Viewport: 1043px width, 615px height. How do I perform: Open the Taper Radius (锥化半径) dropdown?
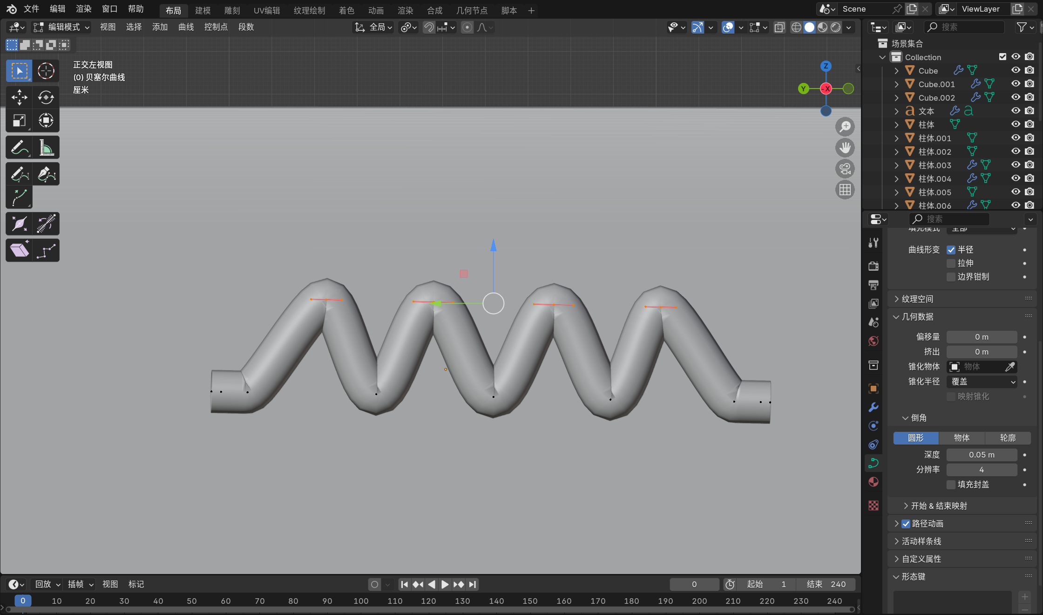coord(982,382)
